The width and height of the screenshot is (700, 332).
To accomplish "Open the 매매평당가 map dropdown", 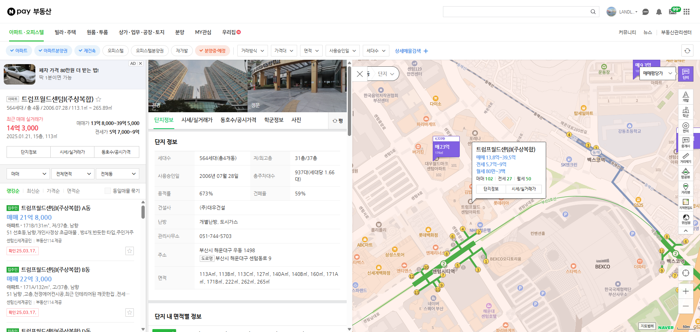I will coord(657,73).
